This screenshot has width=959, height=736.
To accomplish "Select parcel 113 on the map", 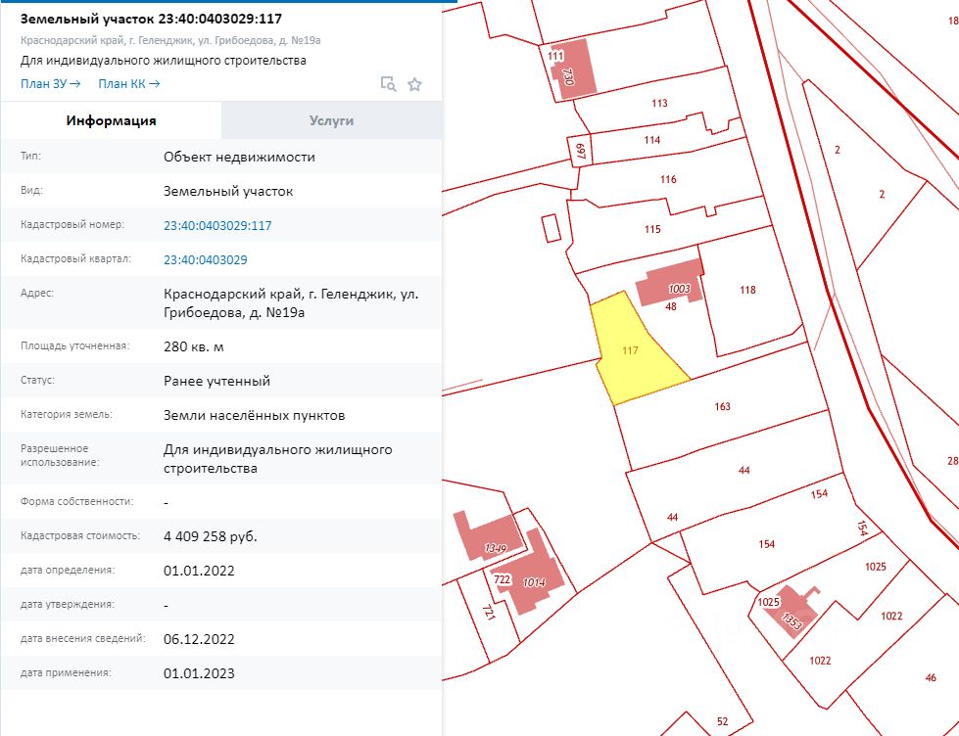I will tap(658, 103).
